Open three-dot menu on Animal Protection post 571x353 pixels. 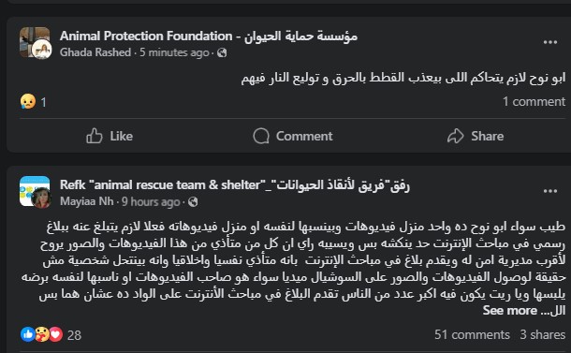[x=549, y=42]
